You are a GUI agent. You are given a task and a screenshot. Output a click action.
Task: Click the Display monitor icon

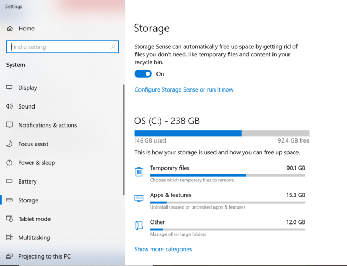pos(9,88)
